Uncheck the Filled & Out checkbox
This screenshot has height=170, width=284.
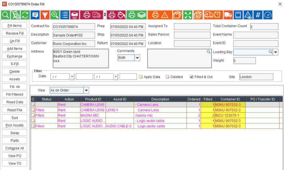[192, 77]
